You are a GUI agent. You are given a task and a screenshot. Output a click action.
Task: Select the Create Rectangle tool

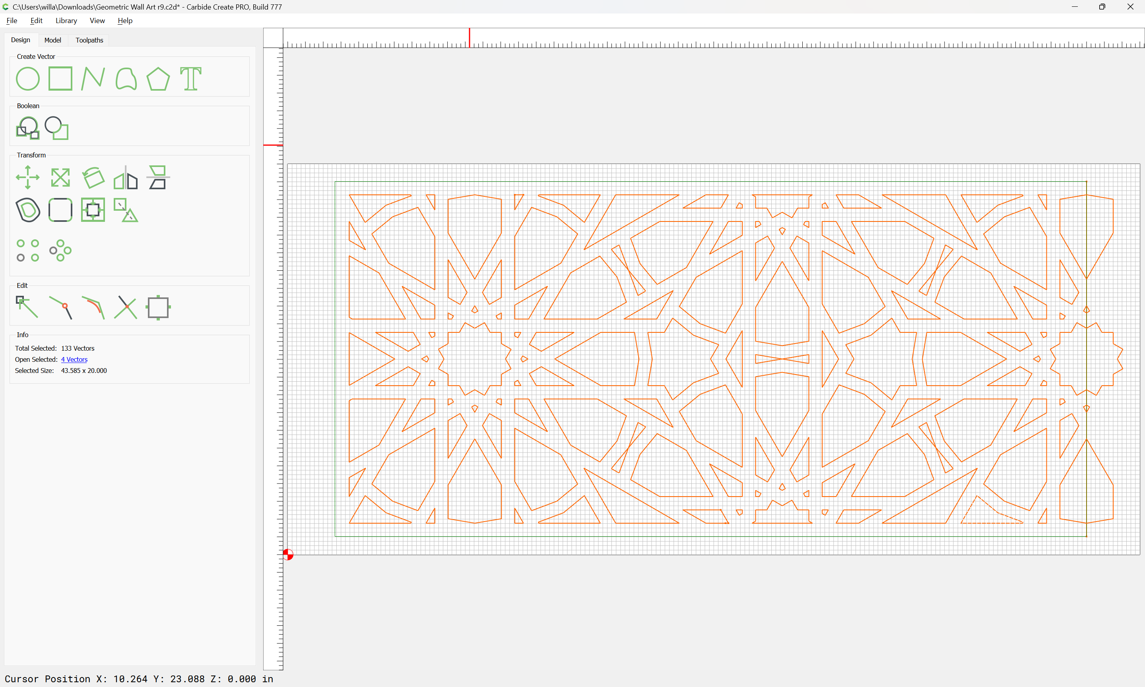tap(60, 79)
